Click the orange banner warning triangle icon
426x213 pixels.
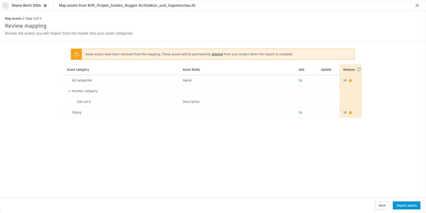77,54
